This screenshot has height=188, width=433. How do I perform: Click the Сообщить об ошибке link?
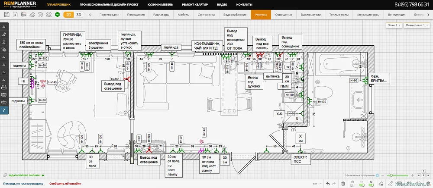point(65,184)
